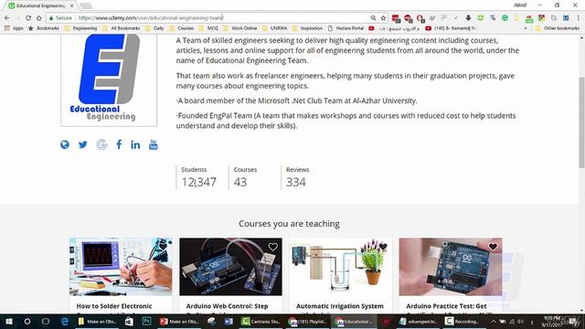Open the Arduino Practice Test course thumbnail
The height and width of the screenshot is (329, 585).
[x=451, y=267]
